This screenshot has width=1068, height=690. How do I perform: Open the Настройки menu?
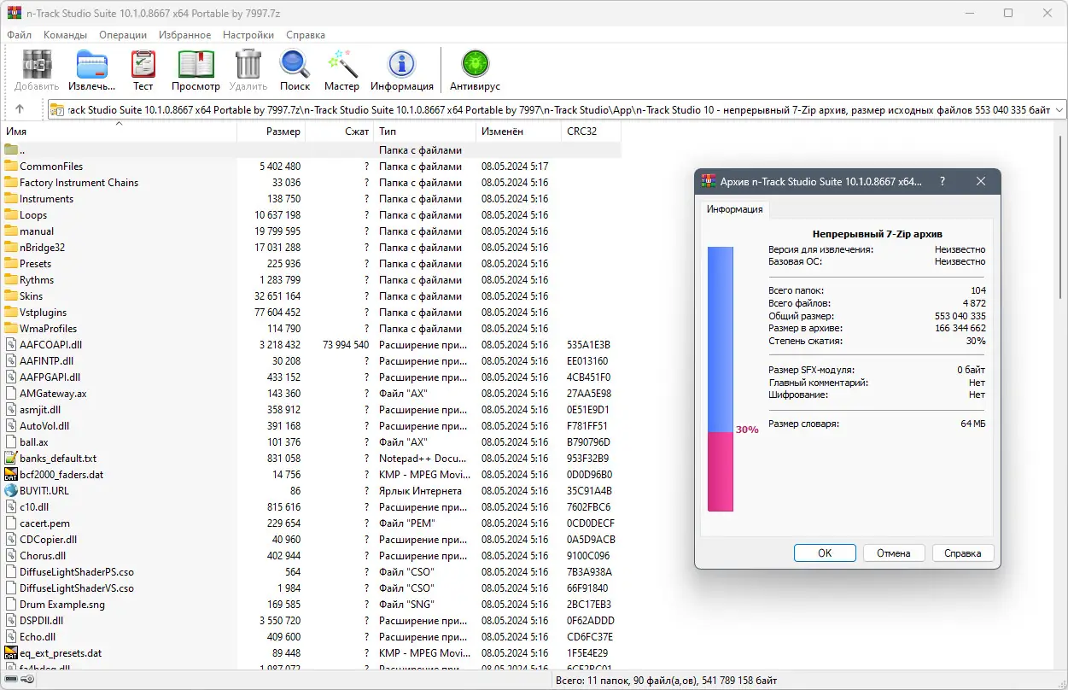pyautogui.click(x=248, y=35)
